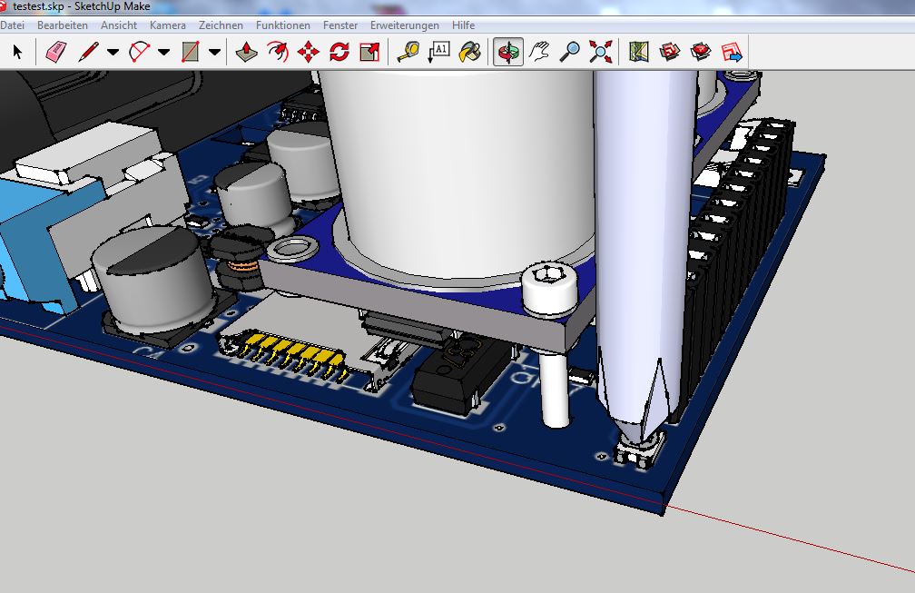The image size is (915, 593).
Task: Activate the Pencil line tool
Action: (88, 52)
